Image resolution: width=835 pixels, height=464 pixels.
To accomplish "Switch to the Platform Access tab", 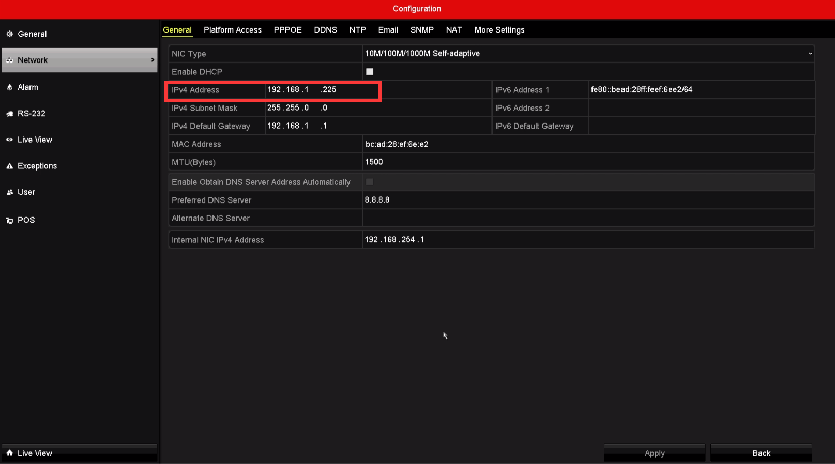I will point(233,30).
